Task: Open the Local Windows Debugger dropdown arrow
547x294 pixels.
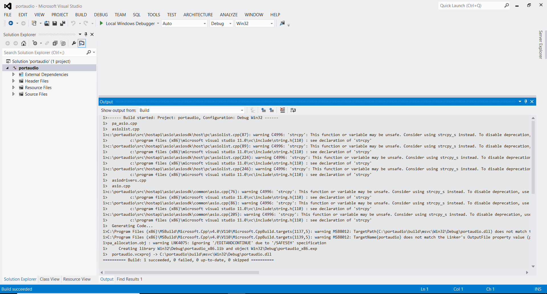Action: [158, 23]
